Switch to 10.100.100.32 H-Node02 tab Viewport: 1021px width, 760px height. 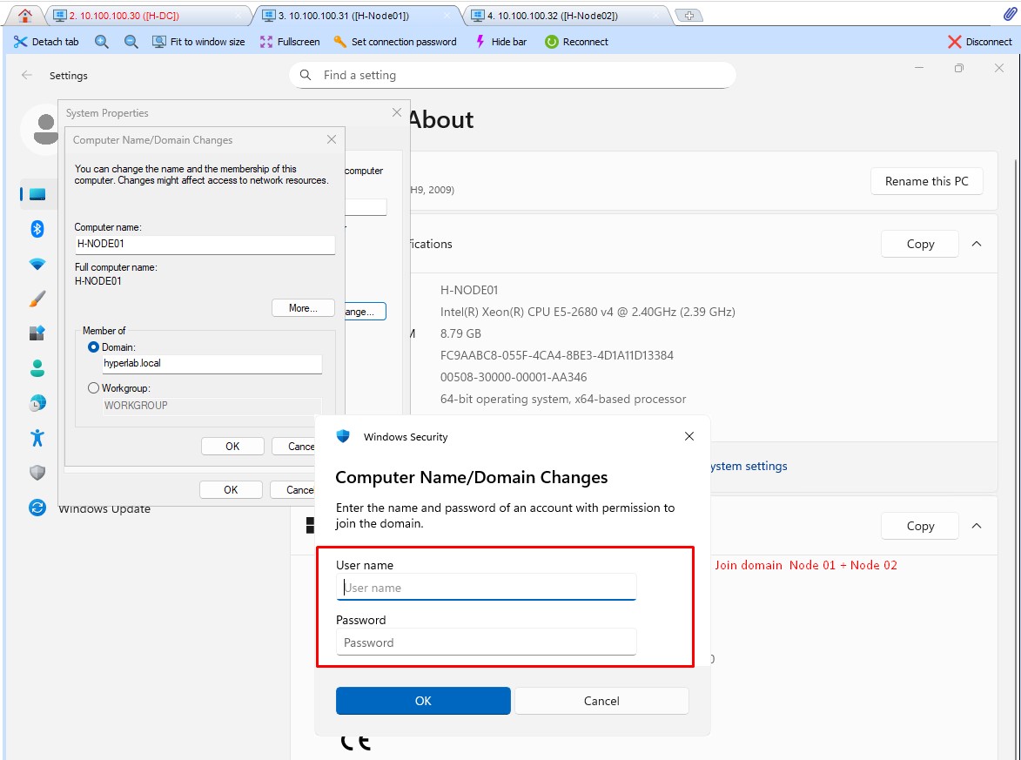point(567,15)
